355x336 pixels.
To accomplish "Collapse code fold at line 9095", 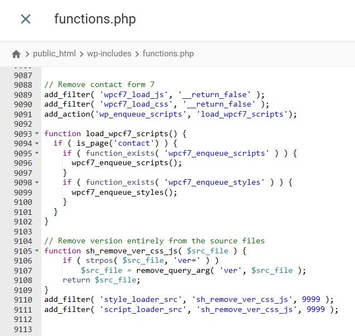I will pos(37,153).
